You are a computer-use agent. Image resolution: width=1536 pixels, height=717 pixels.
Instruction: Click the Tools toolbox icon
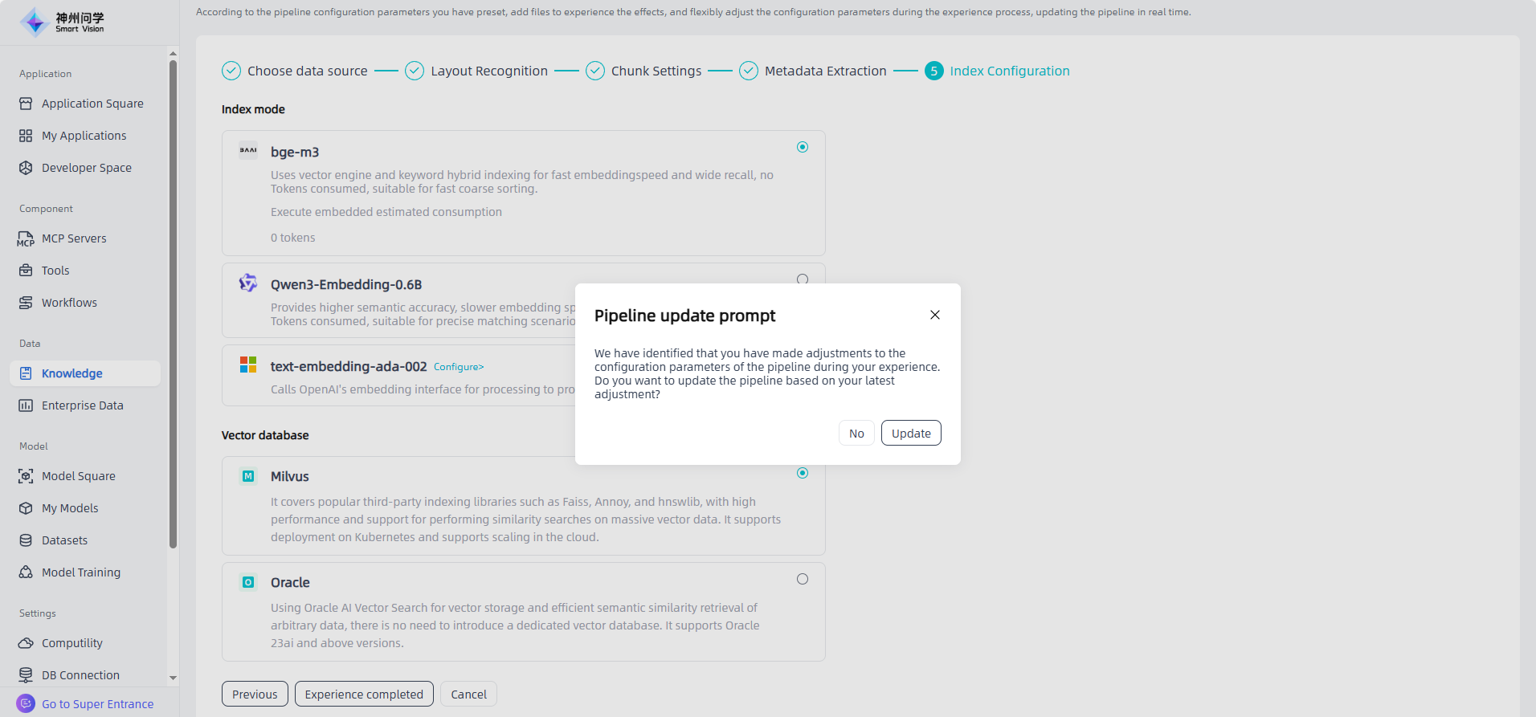coord(26,271)
